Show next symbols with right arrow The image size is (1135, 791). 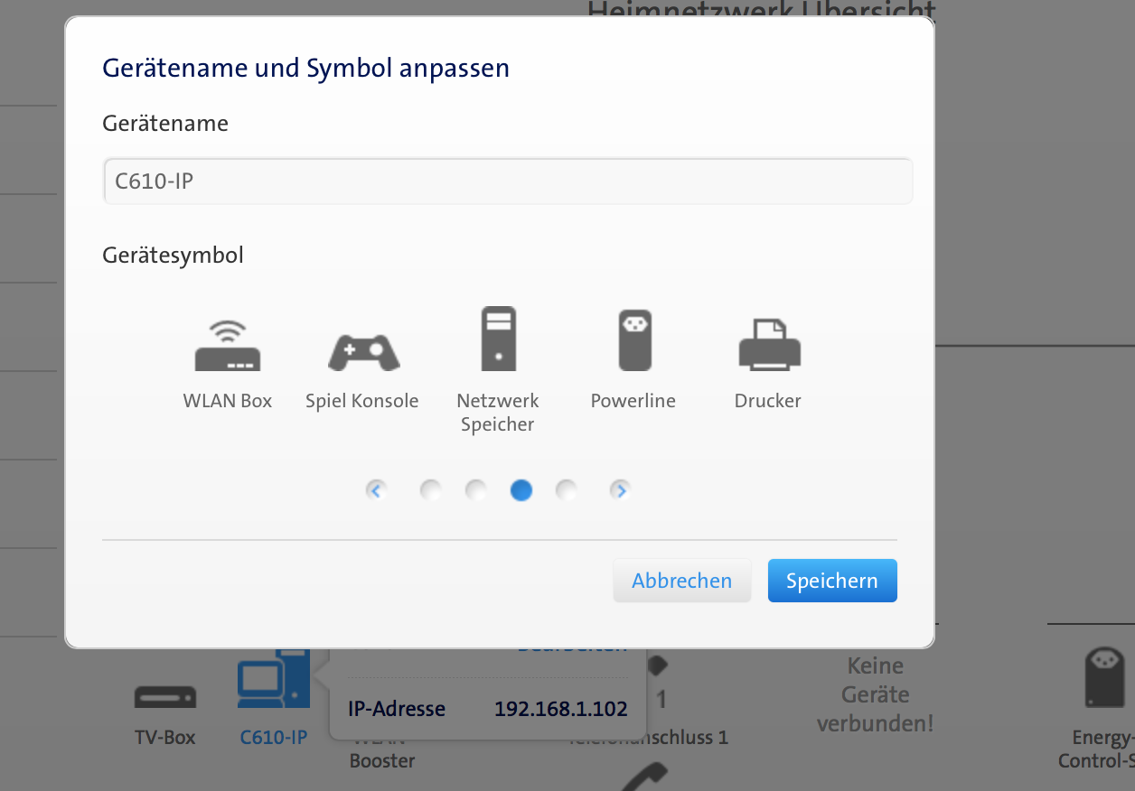(620, 490)
